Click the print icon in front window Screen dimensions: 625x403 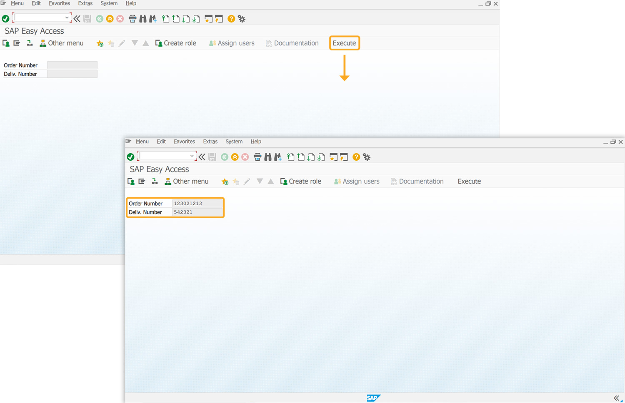click(257, 157)
